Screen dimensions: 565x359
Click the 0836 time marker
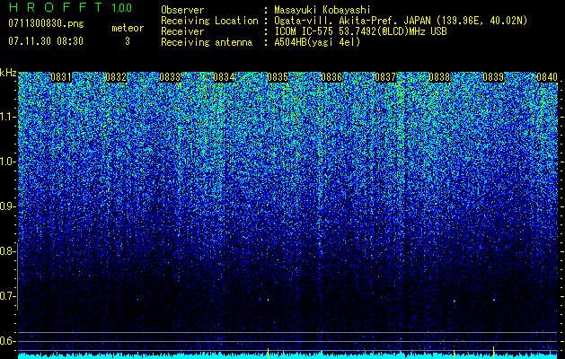[x=331, y=77]
